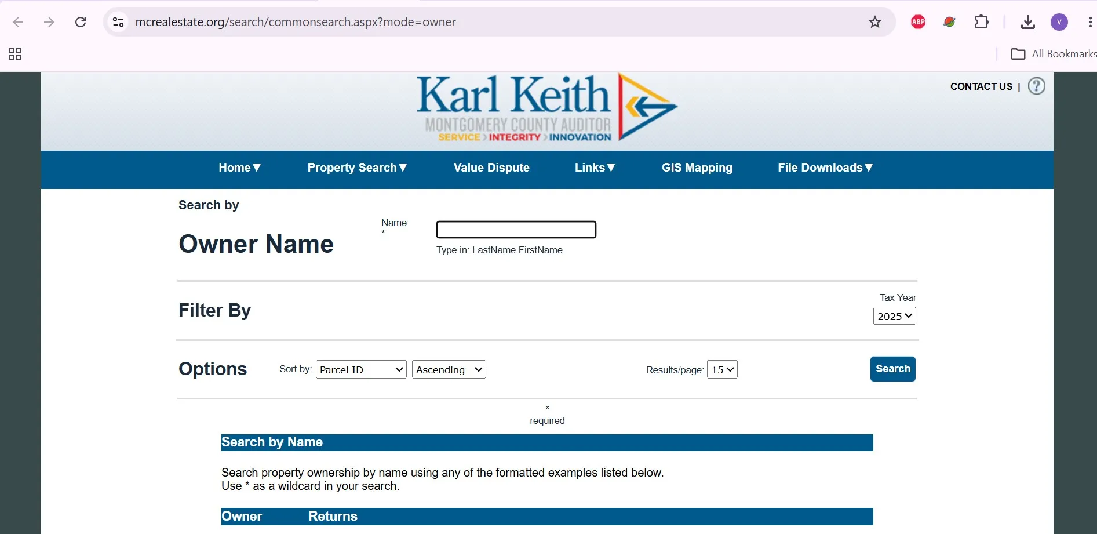Click the 'required' note text
This screenshot has width=1097, height=534.
[547, 420]
